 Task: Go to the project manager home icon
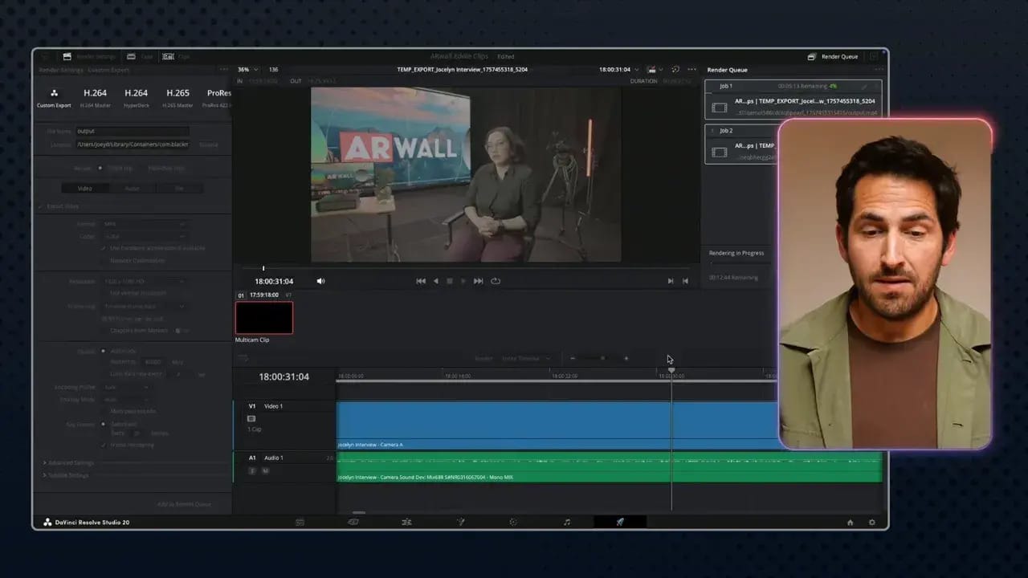(850, 522)
